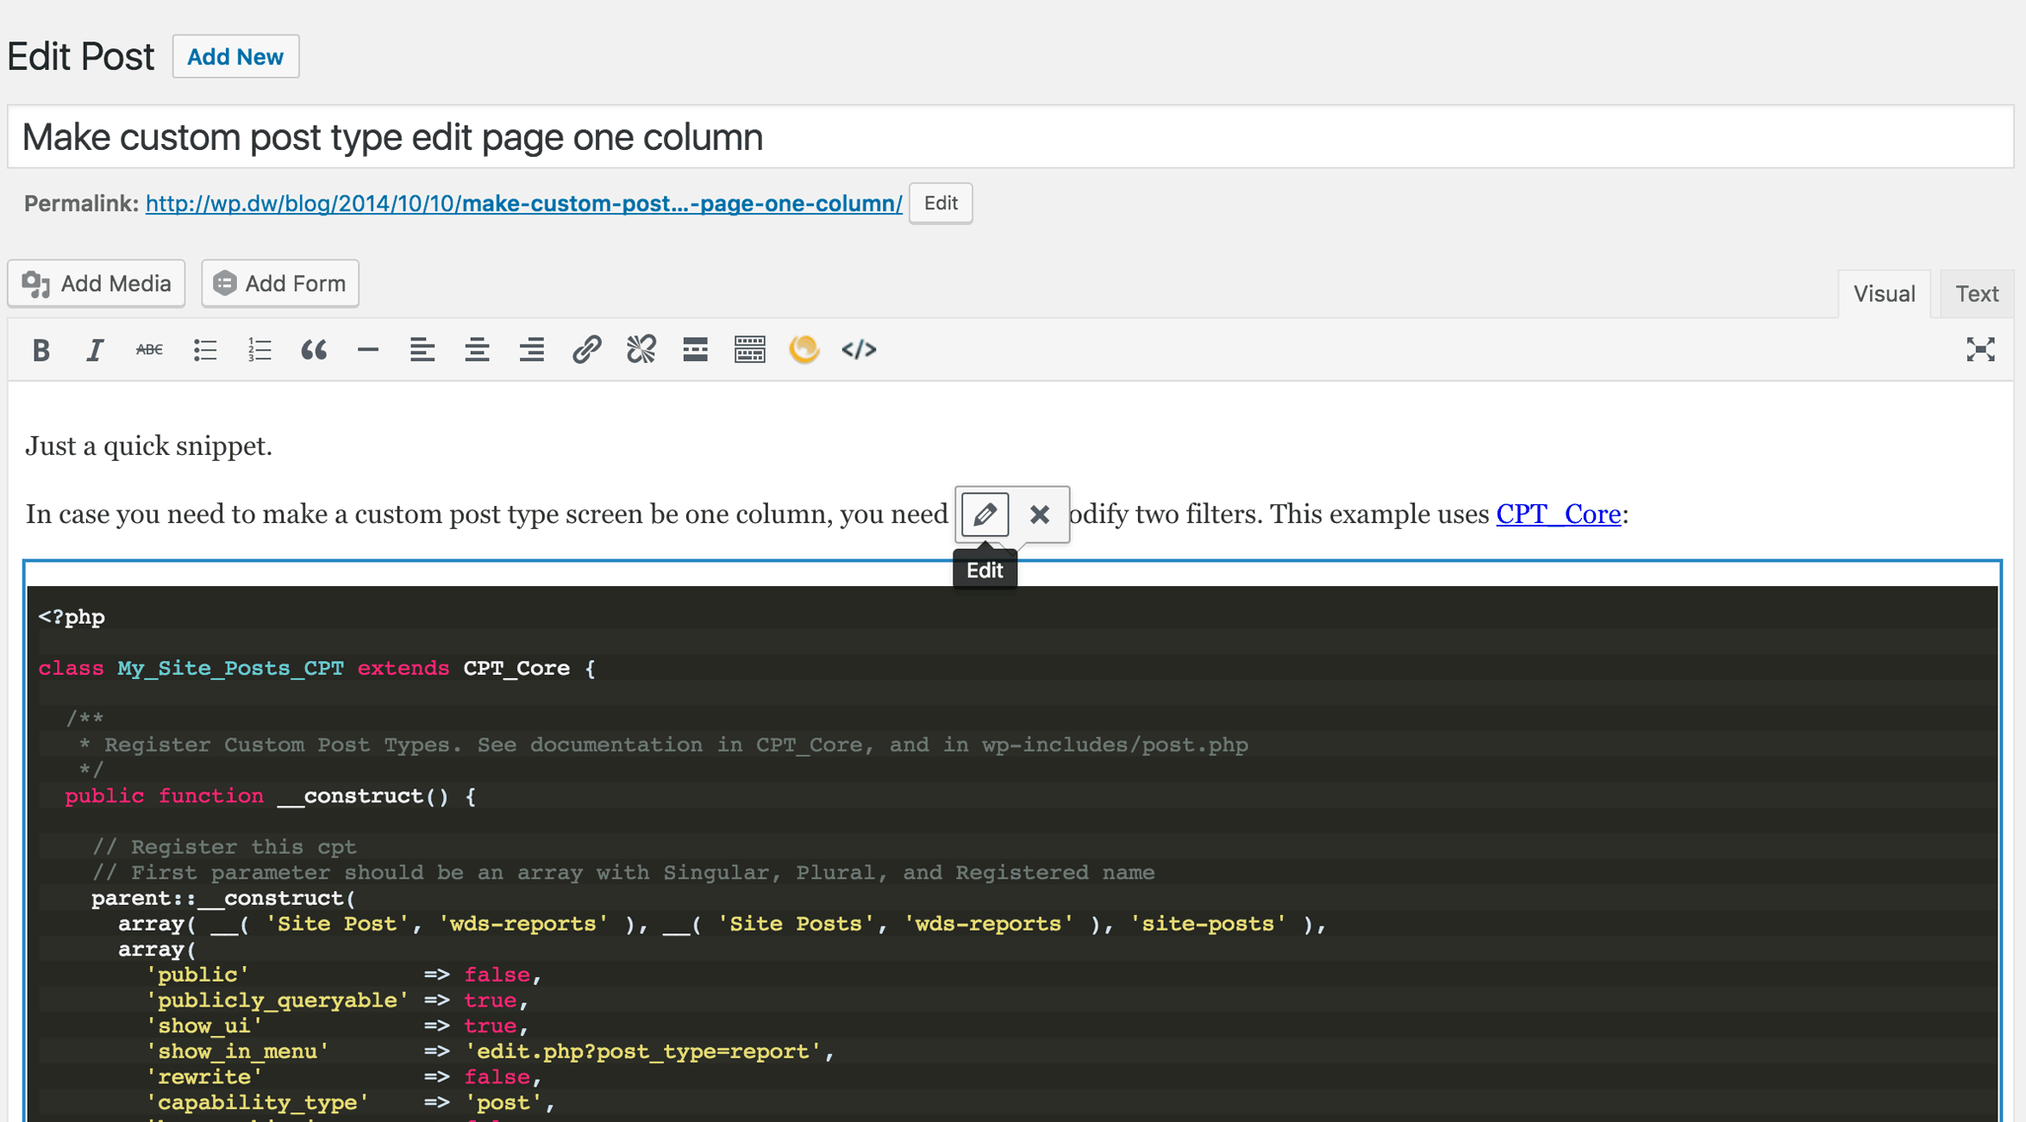Toggle the toolbar kitchen sink

(750, 350)
